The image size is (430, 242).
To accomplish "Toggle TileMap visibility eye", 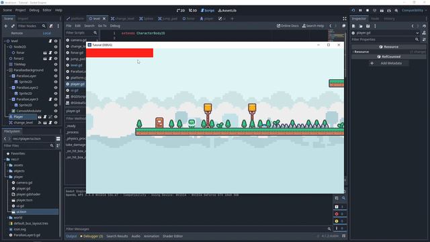I will click(56, 65).
